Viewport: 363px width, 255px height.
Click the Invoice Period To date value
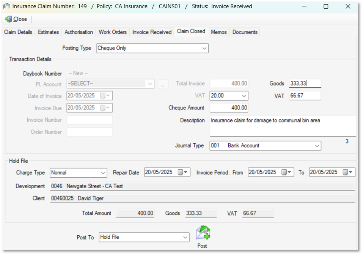(324, 172)
